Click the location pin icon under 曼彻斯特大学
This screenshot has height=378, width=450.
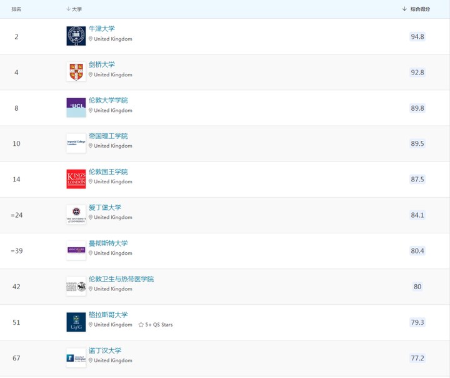[x=91, y=253]
